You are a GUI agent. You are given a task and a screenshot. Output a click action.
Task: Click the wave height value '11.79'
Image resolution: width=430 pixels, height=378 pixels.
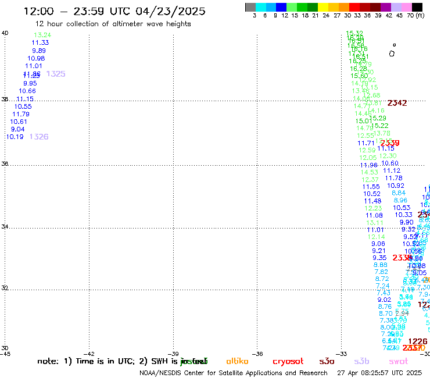[21, 114]
